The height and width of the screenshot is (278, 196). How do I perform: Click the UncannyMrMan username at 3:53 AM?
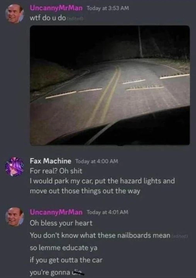(x=56, y=8)
